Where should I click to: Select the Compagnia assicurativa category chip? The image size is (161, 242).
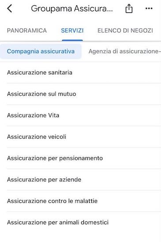click(41, 51)
